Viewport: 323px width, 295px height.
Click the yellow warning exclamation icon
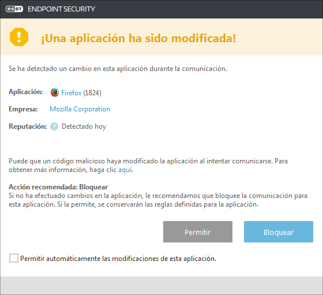(19, 37)
